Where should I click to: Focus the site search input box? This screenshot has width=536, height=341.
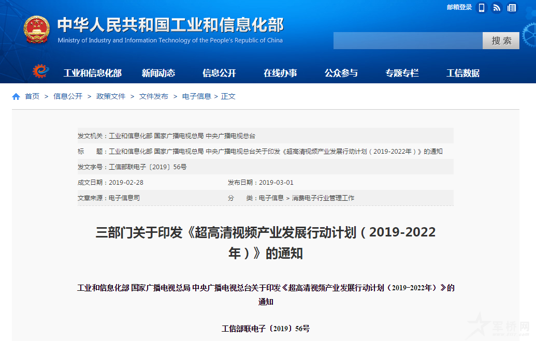[x=408, y=41]
